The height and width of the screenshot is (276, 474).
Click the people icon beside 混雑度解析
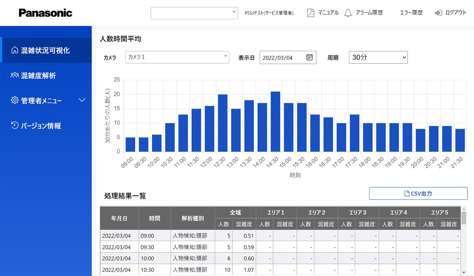[x=15, y=75]
